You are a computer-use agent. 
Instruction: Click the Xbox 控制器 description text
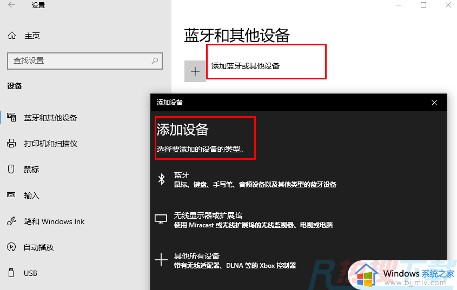pyautogui.click(x=235, y=266)
